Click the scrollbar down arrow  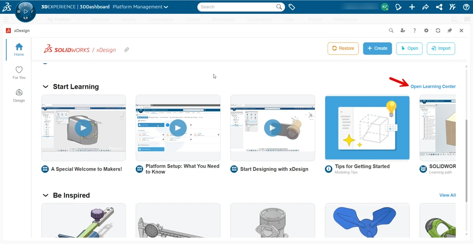467,234
